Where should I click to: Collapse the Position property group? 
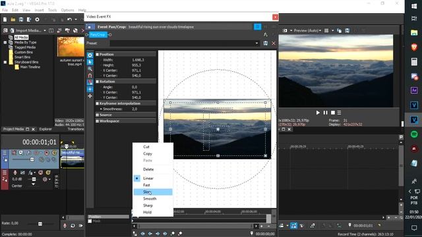[x=98, y=54]
